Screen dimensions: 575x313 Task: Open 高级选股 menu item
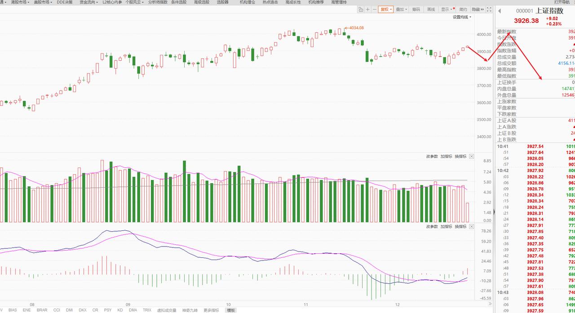click(x=202, y=2)
